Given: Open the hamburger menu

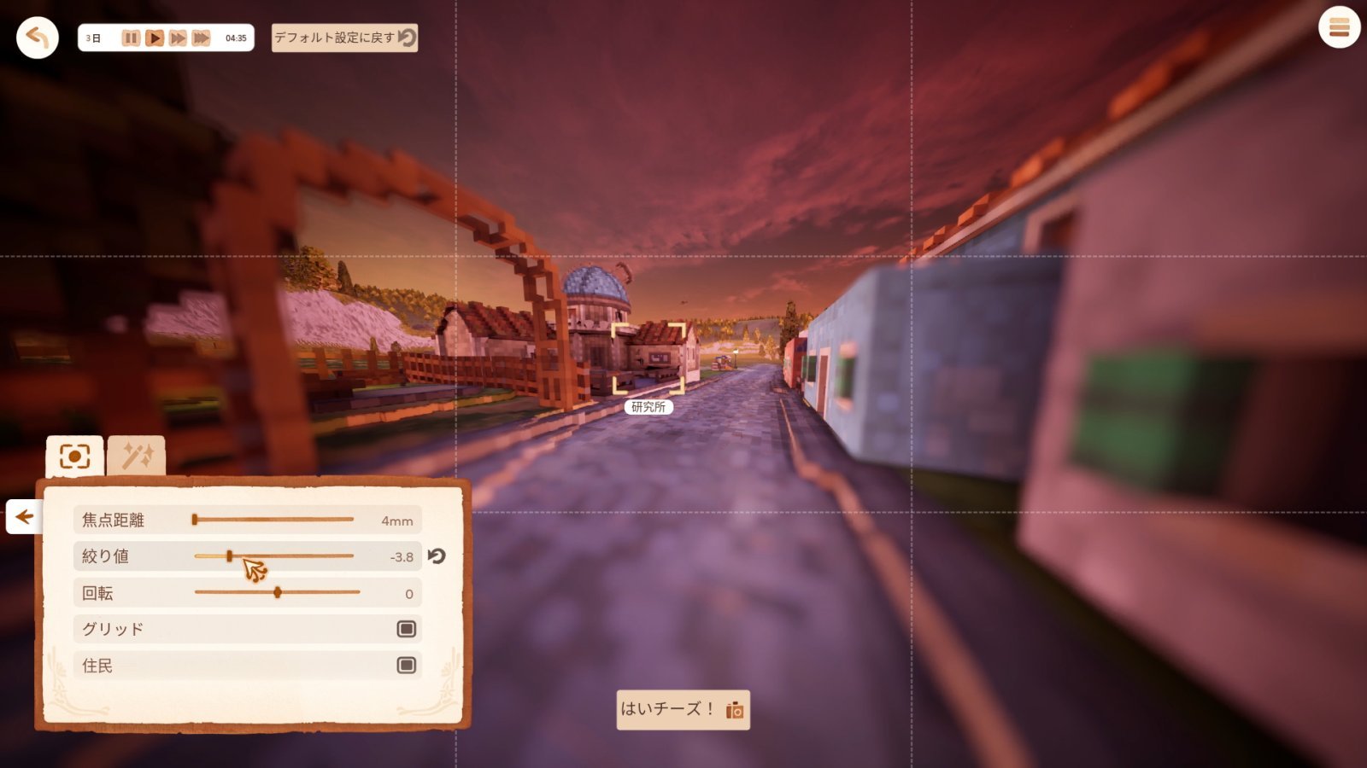Looking at the screenshot, I should tap(1339, 27).
